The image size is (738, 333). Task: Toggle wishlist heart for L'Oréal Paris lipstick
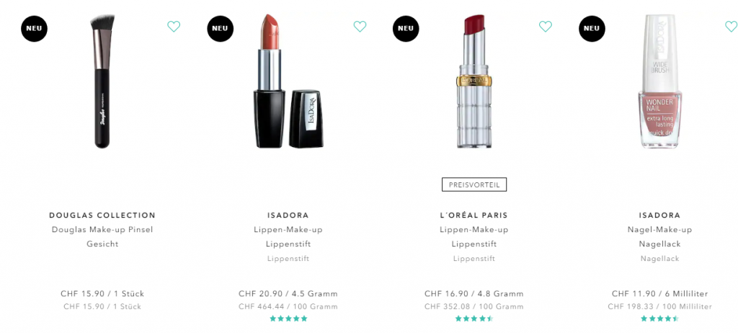point(546,27)
